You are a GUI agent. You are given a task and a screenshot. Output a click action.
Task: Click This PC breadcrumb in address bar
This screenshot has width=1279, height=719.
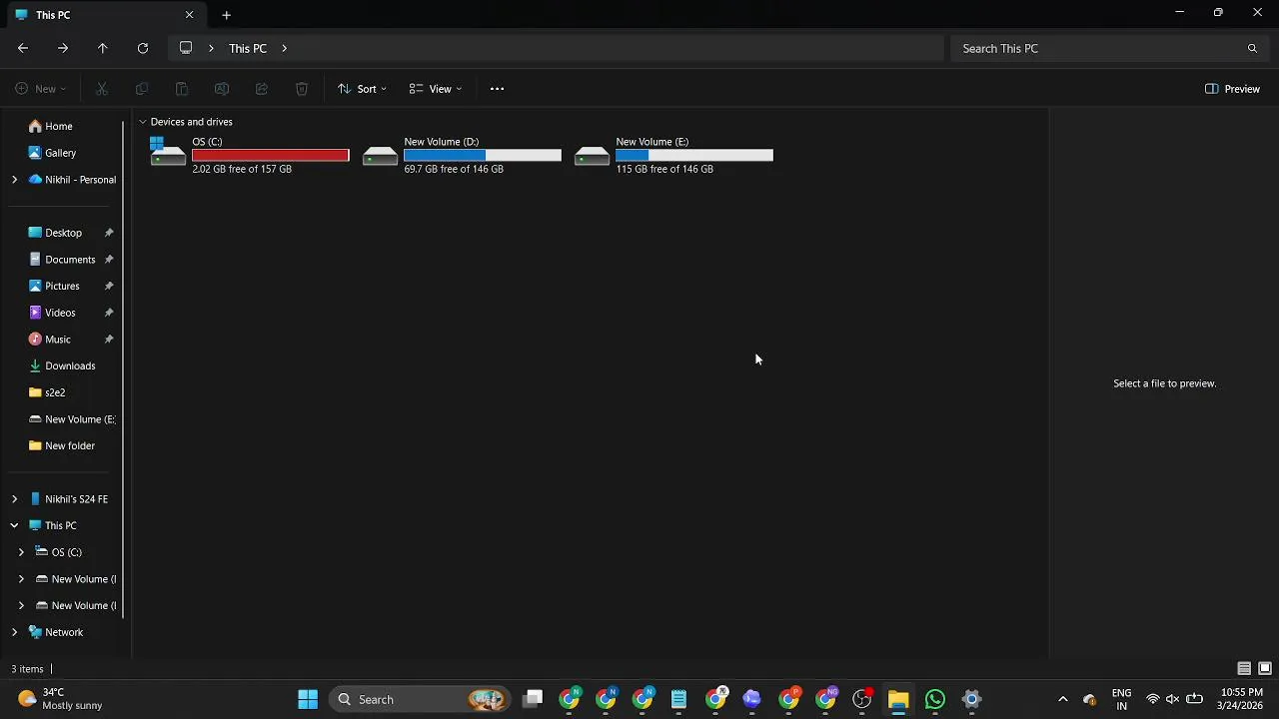(x=248, y=48)
